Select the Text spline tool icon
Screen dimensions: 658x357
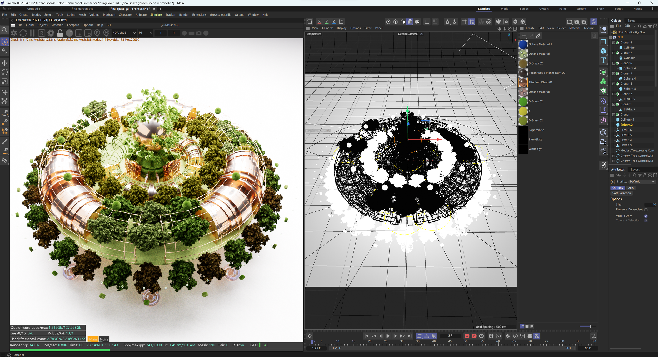tap(603, 61)
